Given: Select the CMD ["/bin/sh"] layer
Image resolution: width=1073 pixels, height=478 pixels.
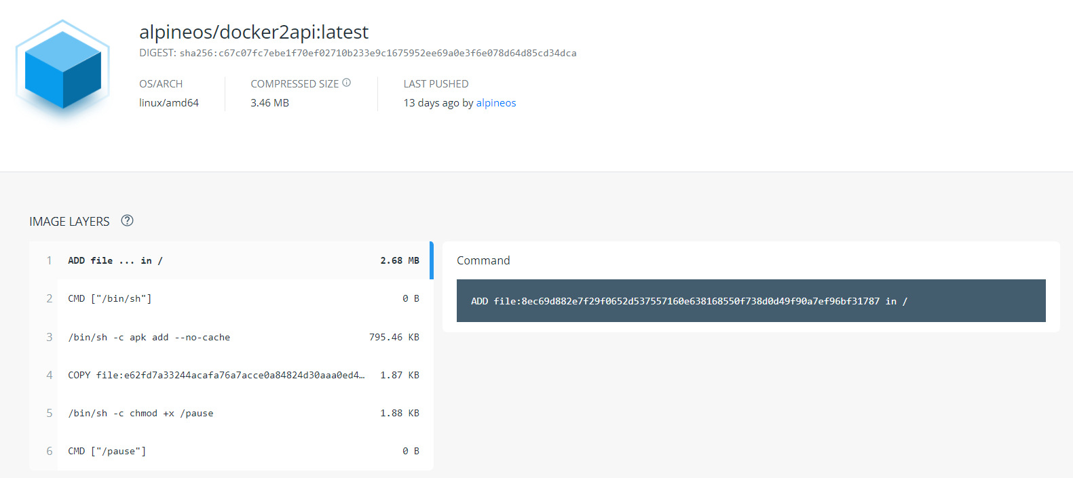Looking at the screenshot, I should (231, 298).
